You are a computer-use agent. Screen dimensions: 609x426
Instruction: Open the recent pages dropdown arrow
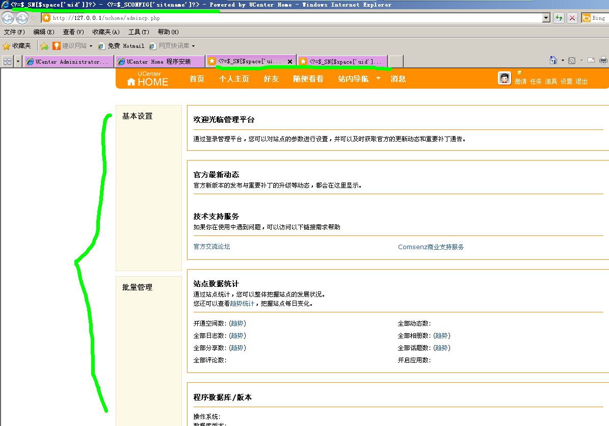34,18
